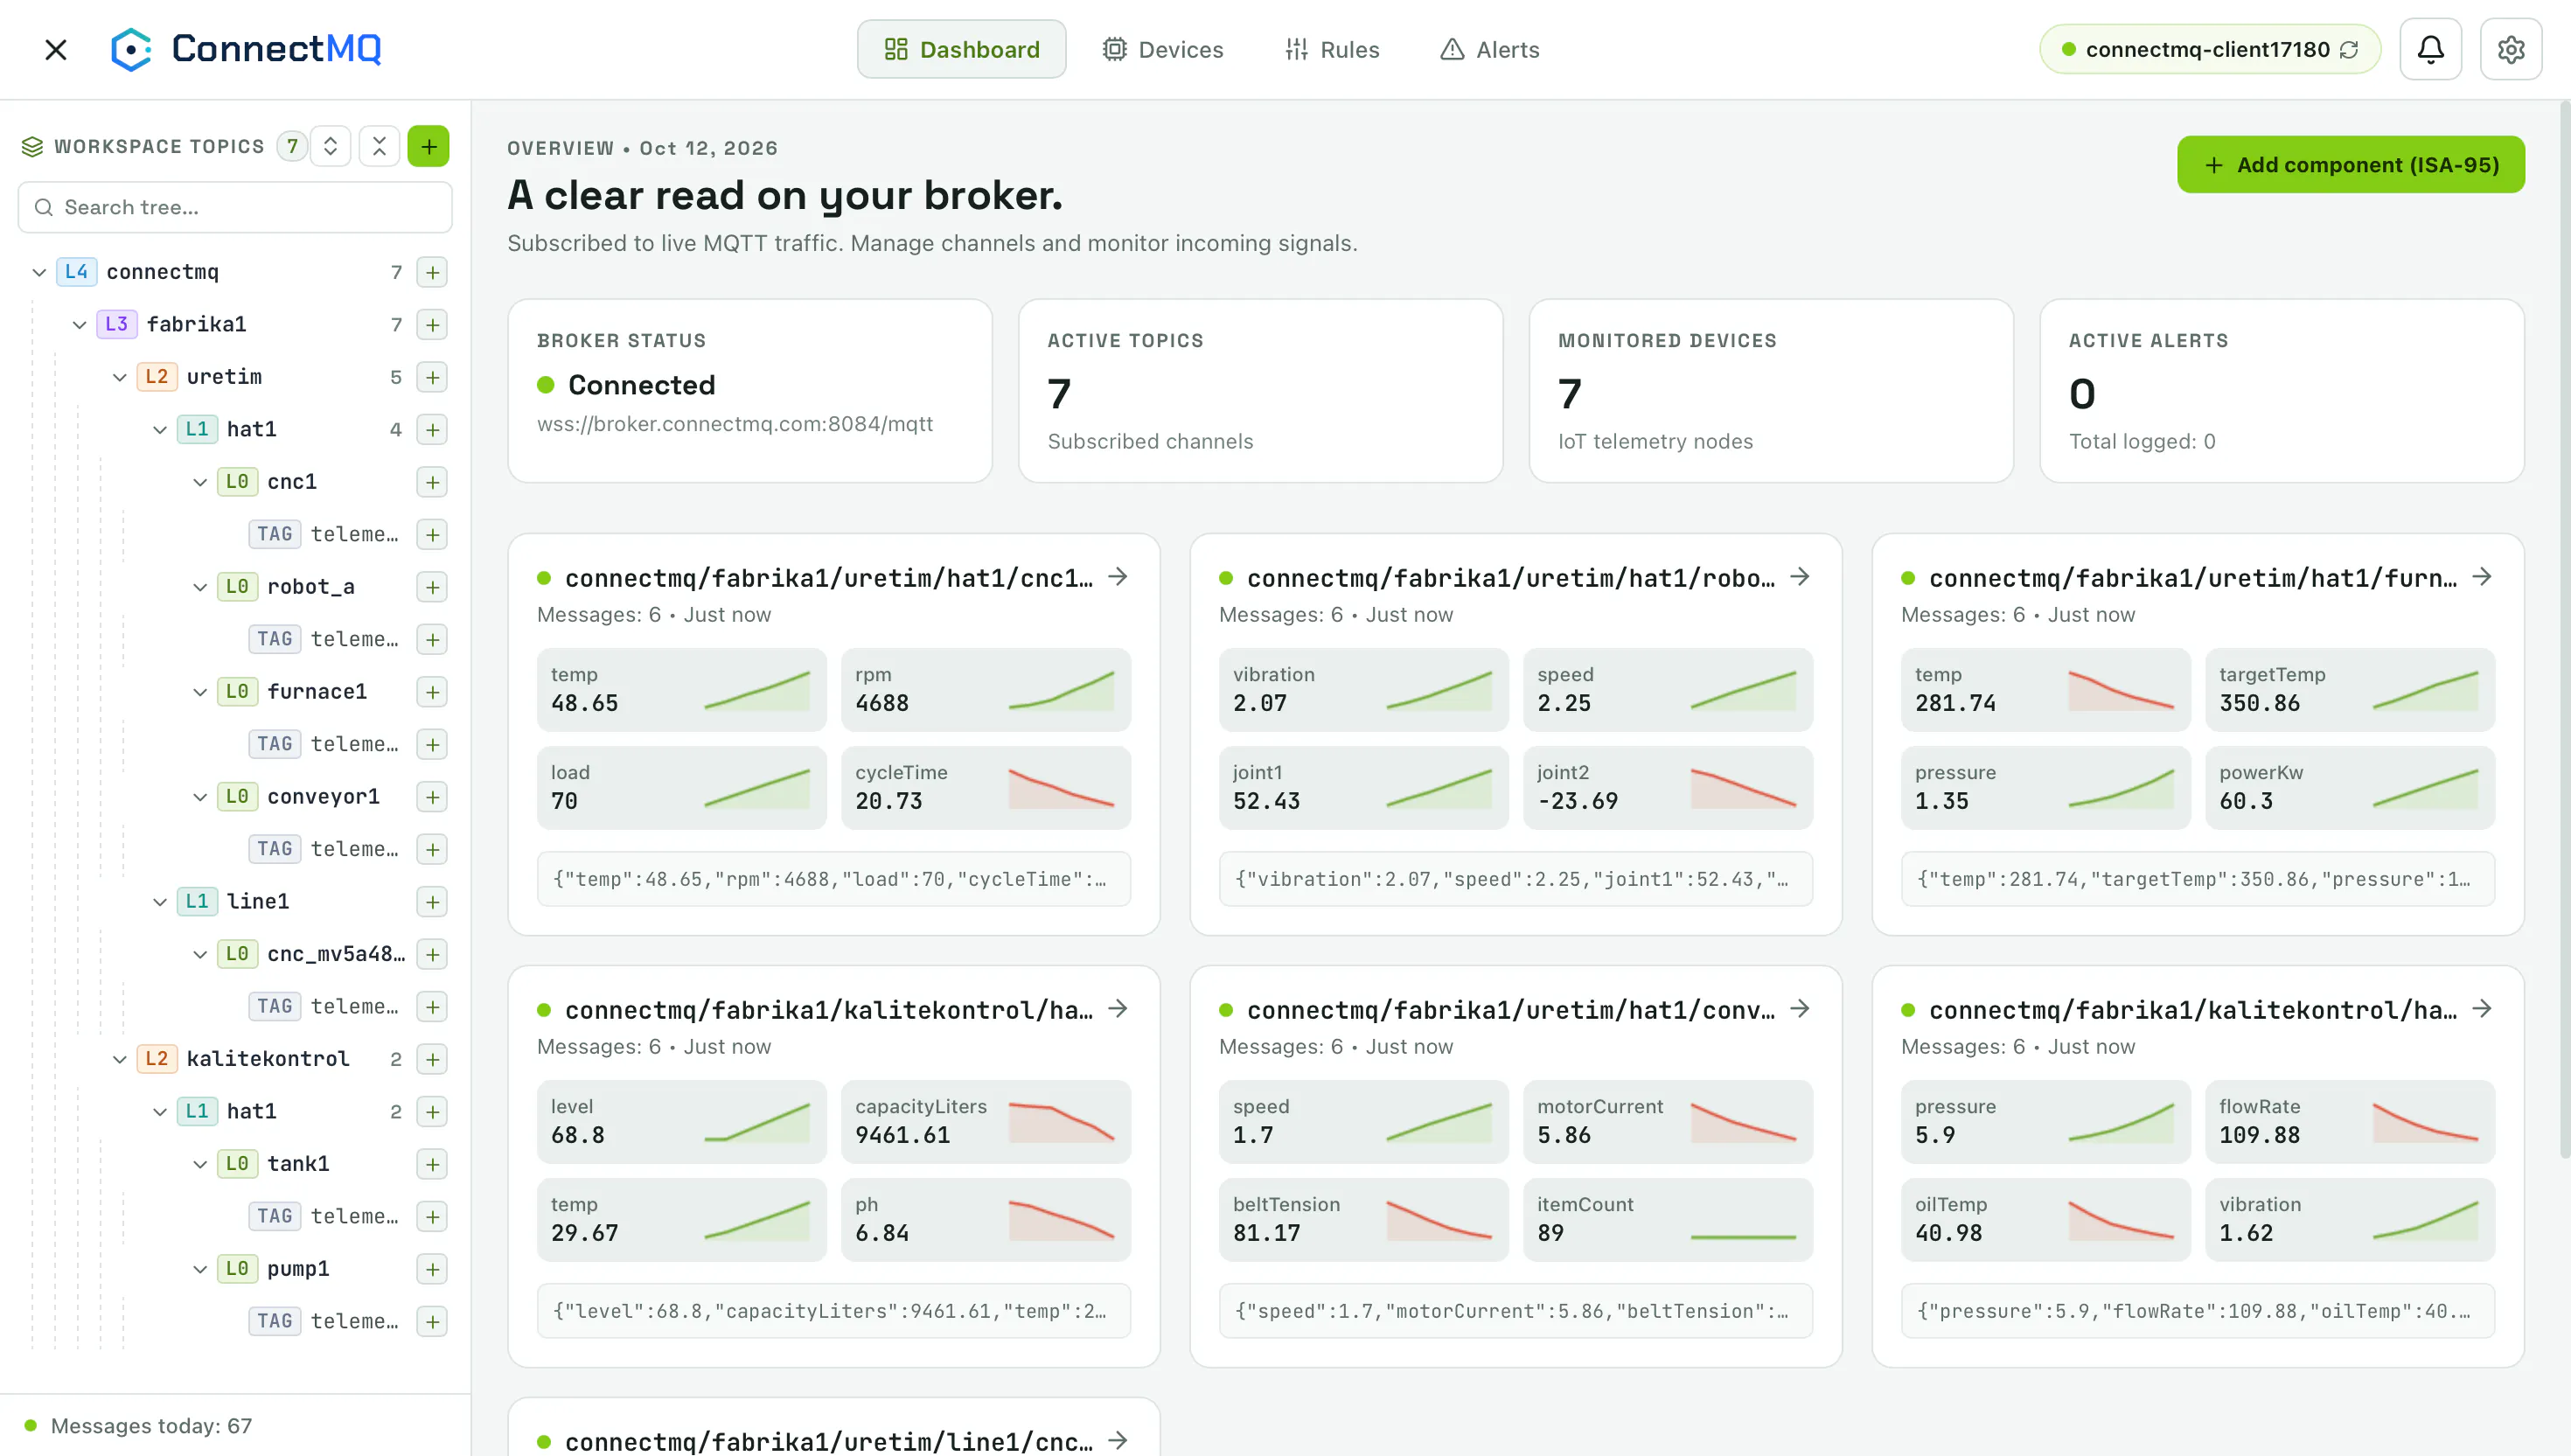
Task: Collapse the furnace1 node chevron
Action: (x=199, y=692)
